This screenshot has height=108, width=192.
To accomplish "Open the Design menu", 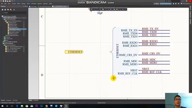I will 23,4.
